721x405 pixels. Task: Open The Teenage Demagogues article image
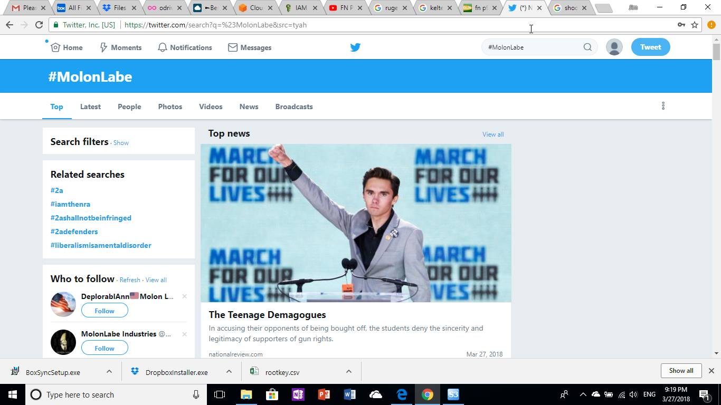pos(356,223)
